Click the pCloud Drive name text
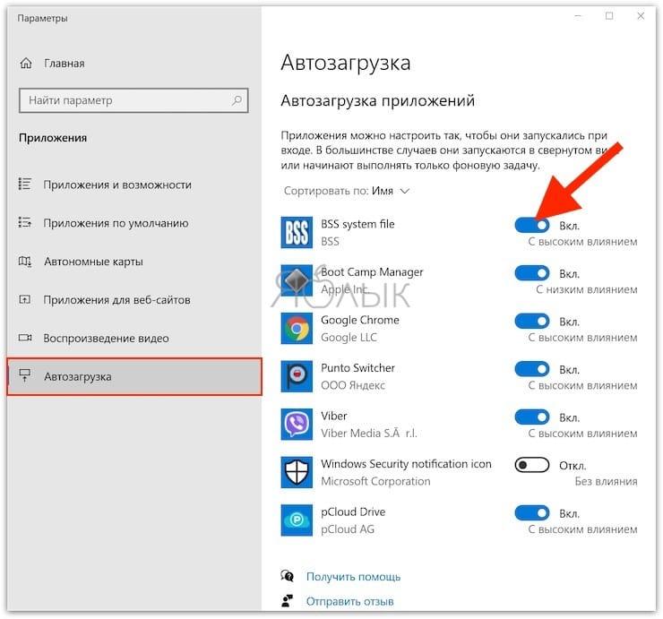 tap(353, 512)
